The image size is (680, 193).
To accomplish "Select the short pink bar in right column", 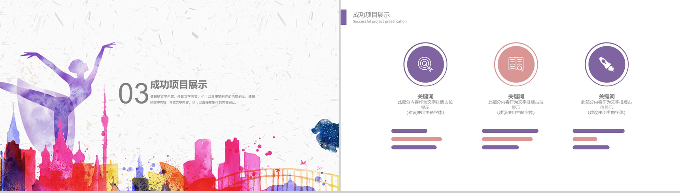I will click(585, 139).
